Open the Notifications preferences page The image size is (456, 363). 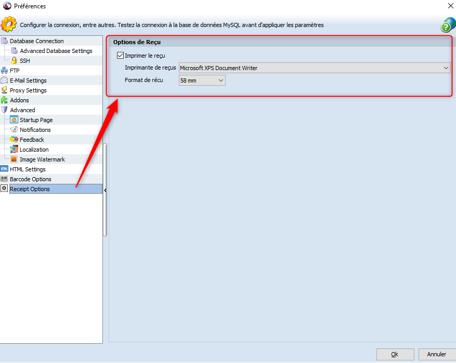tap(35, 130)
